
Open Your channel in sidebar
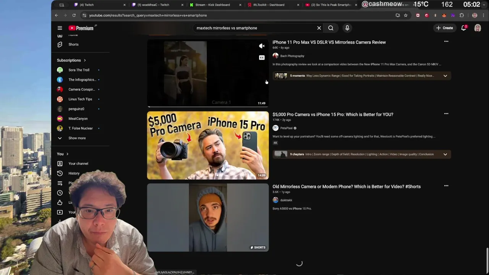pyautogui.click(x=78, y=163)
